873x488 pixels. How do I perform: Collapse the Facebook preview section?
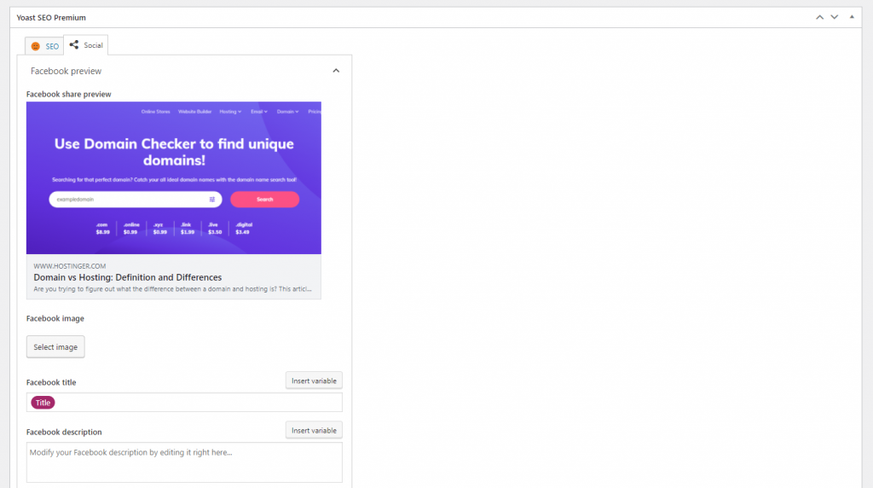[336, 71]
